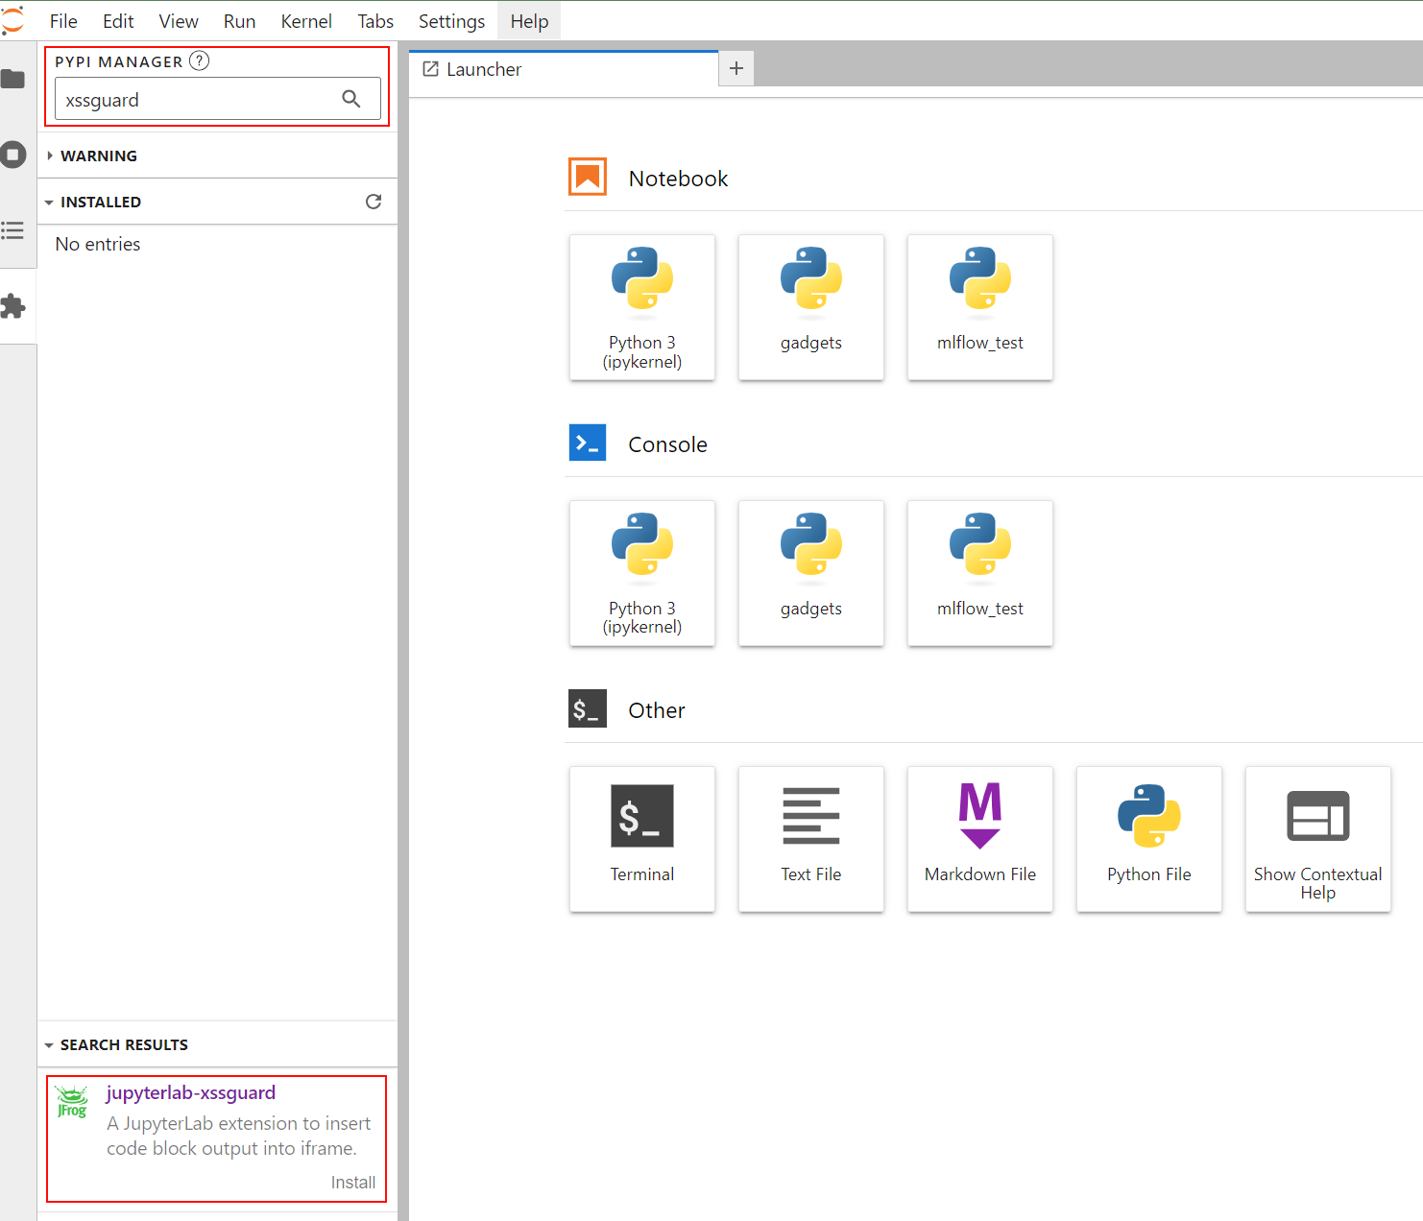Click the PyPI Manager search input field

[192, 99]
